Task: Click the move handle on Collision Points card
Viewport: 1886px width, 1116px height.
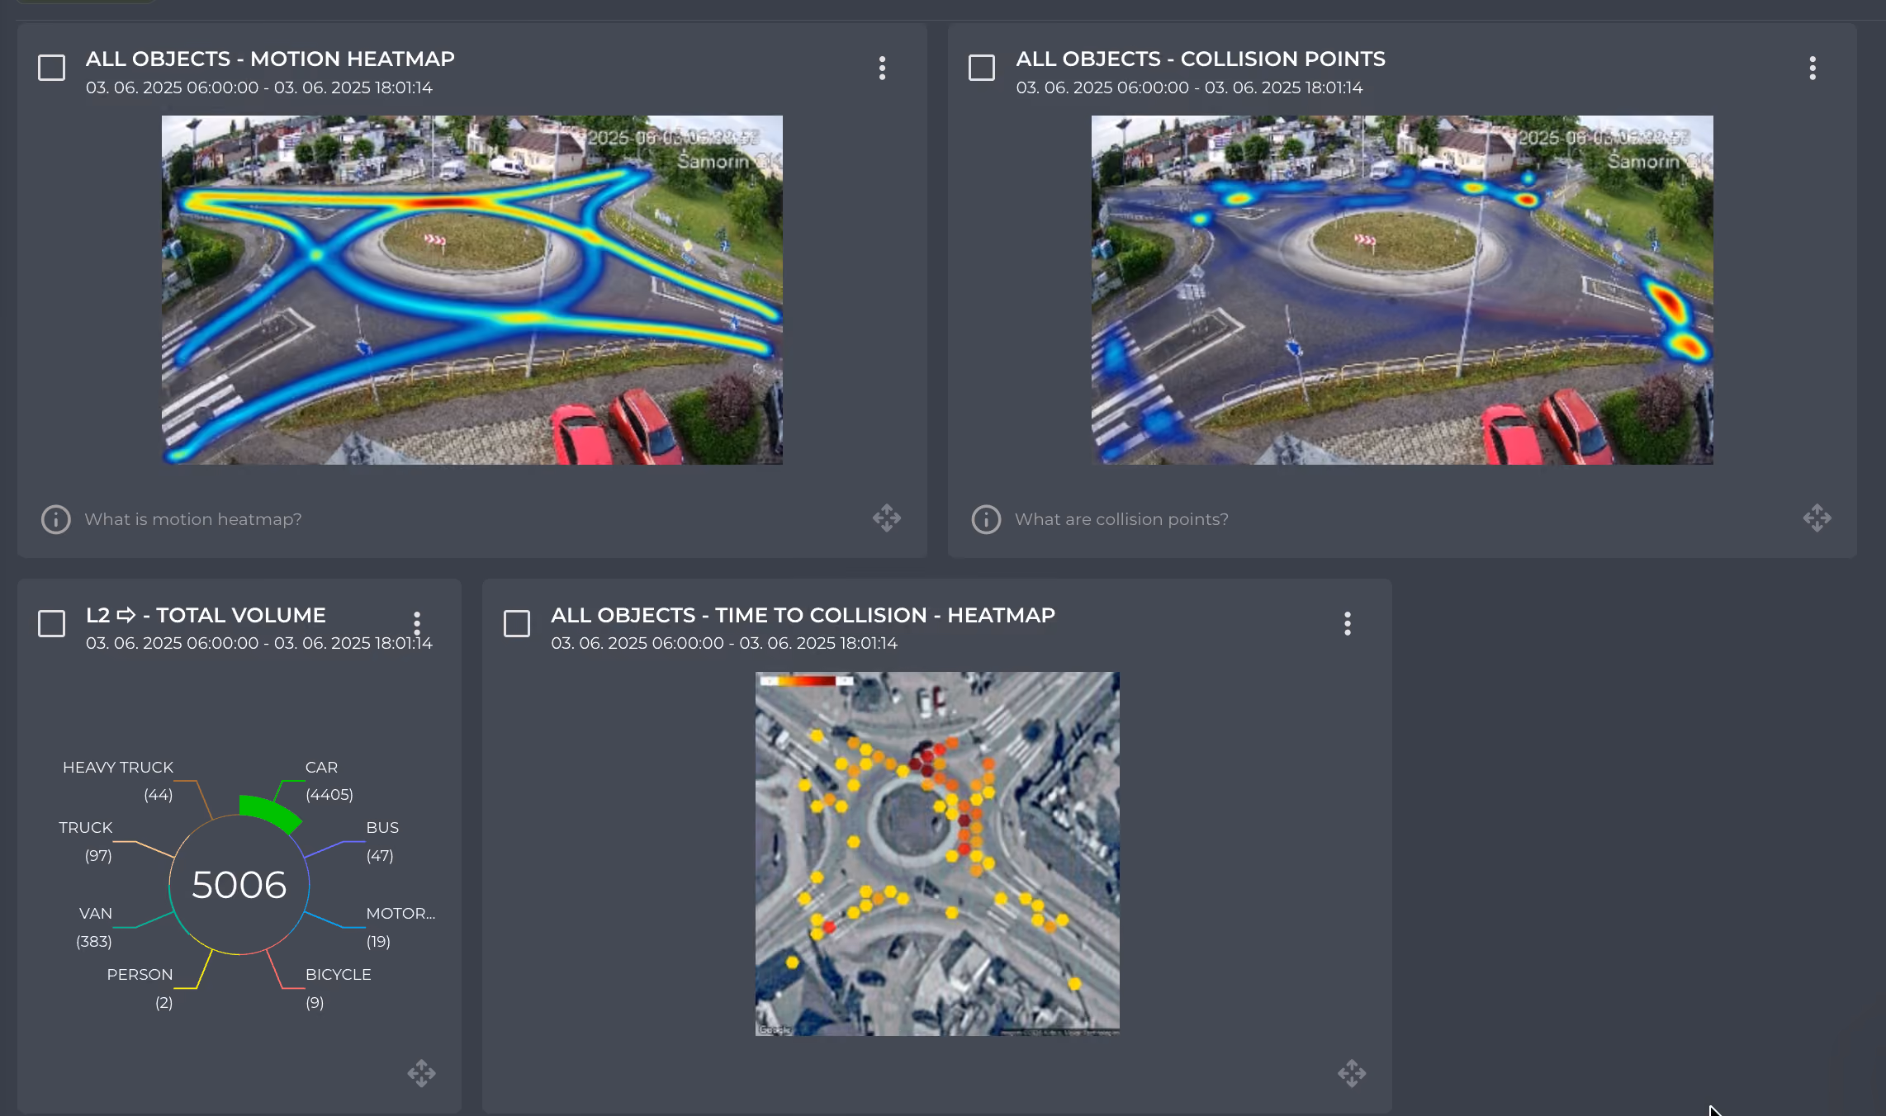Action: point(1817,518)
